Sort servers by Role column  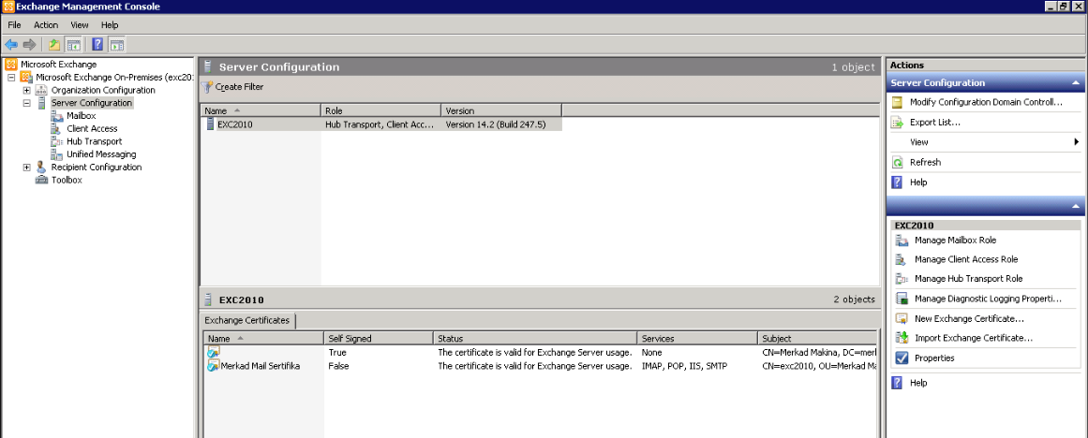380,110
